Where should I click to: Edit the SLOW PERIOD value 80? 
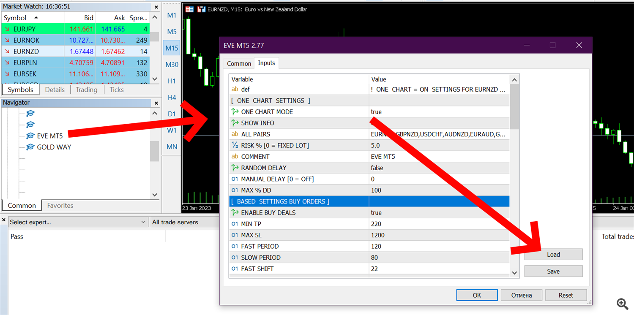pos(439,257)
